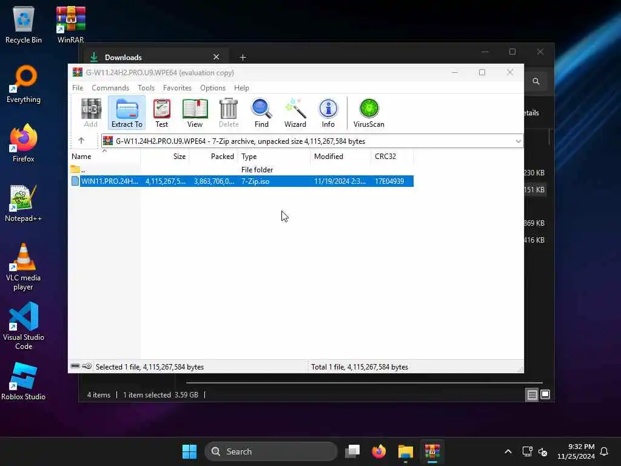Click the WinRAR taskbar icon
The image size is (621, 466).
[x=432, y=451]
